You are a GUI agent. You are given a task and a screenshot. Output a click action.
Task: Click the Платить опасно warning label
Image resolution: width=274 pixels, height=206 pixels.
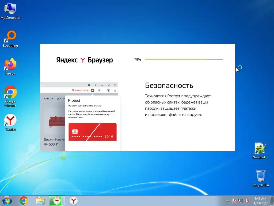[x=81, y=90]
